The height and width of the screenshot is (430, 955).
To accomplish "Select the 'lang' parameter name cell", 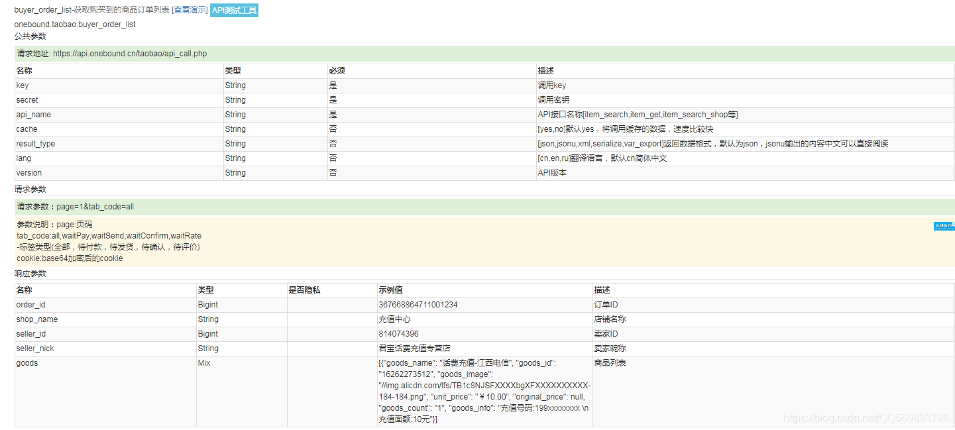I will tap(119, 158).
